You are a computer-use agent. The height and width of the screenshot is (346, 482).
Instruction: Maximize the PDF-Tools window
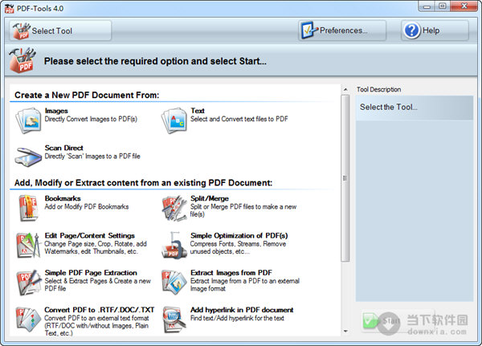tap(443, 6)
